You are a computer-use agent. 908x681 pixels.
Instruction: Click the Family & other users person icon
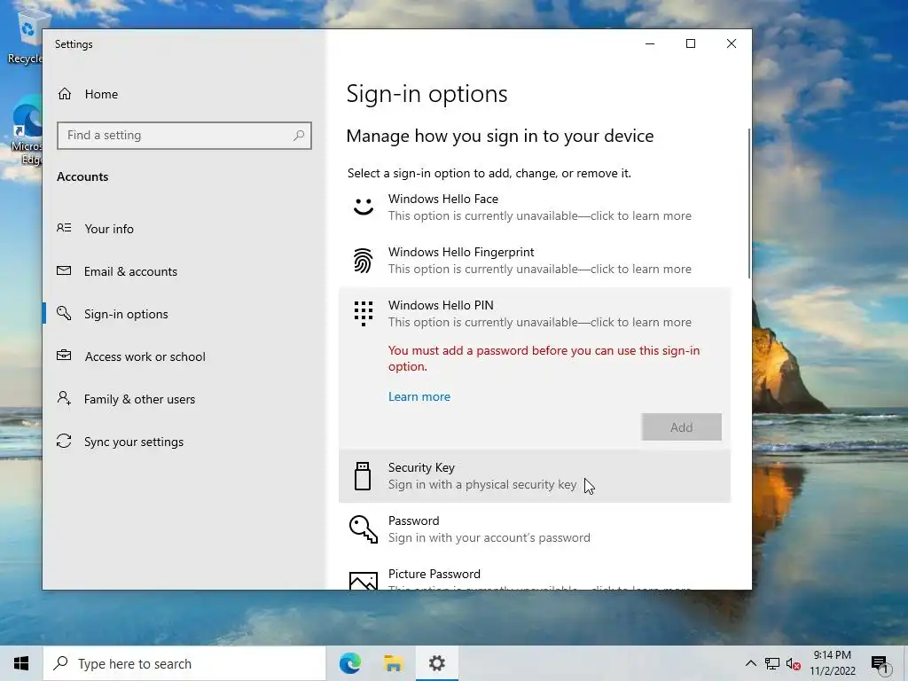(x=64, y=398)
